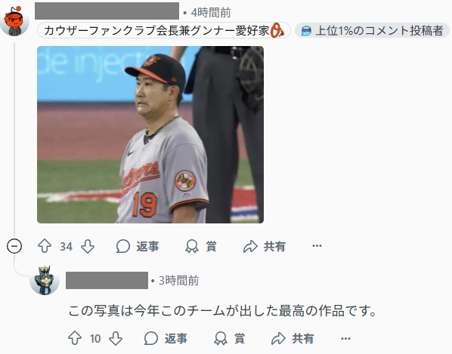Image resolution: width=452 pixels, height=354 pixels.
Task: Open the baseball player image in the comment
Action: (150, 134)
